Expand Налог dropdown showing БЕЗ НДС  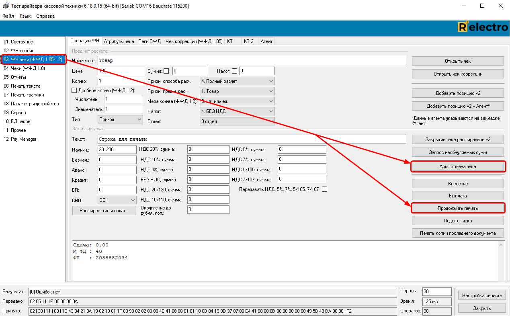click(x=237, y=111)
